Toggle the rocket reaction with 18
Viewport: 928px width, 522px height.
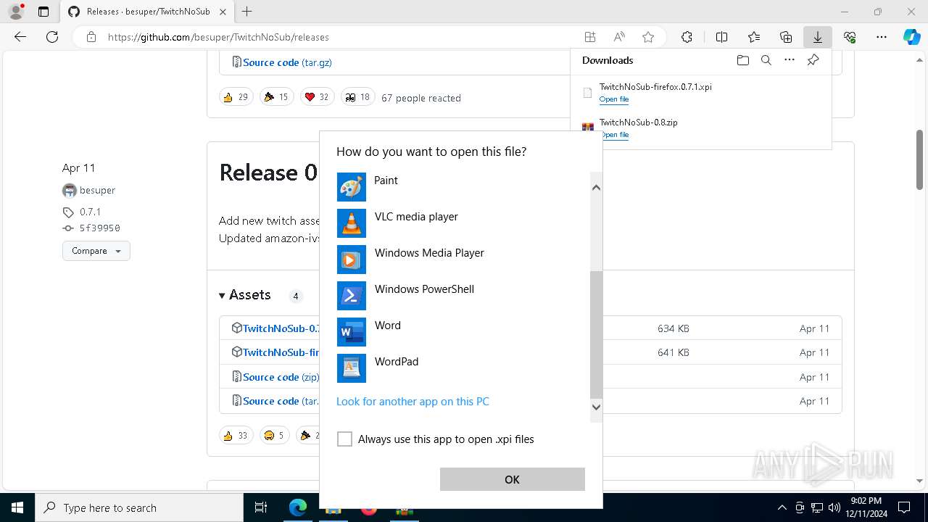[357, 97]
